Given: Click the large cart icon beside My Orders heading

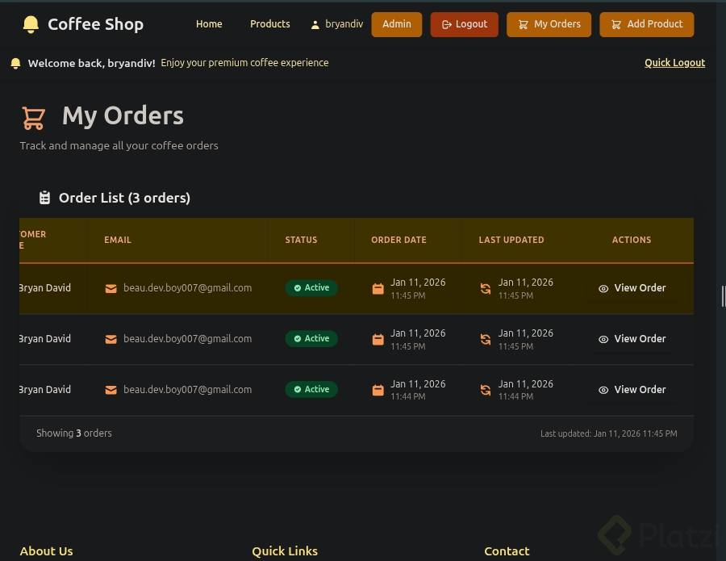Looking at the screenshot, I should point(33,118).
